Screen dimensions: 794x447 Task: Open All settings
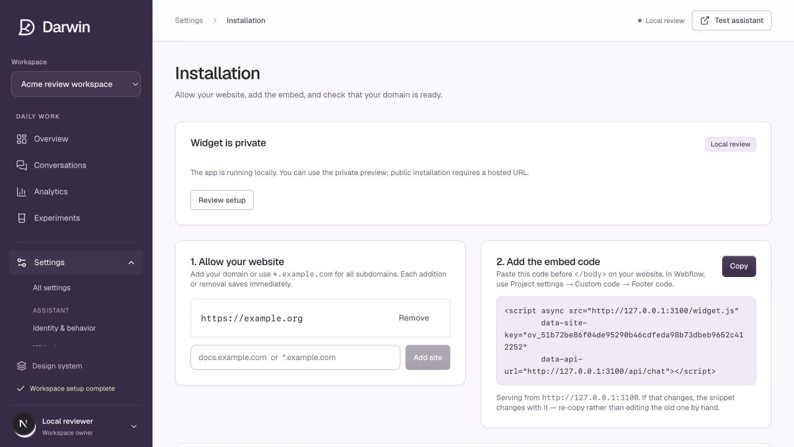pyautogui.click(x=51, y=288)
